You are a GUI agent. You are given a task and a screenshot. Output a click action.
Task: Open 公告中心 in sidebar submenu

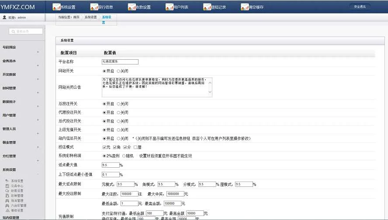(x=17, y=186)
